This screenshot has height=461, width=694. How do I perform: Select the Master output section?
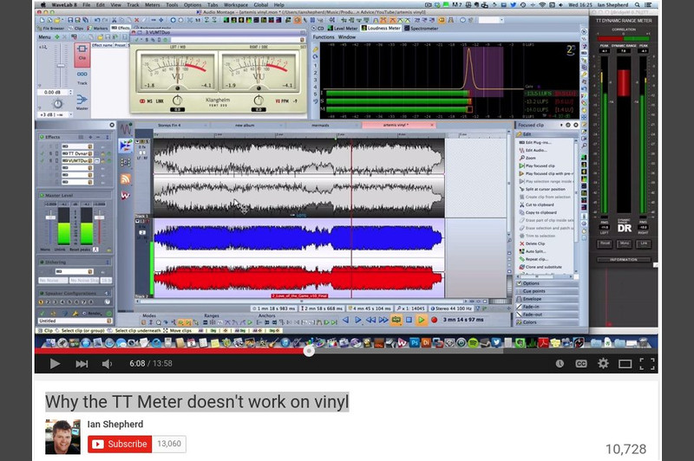coord(82,101)
